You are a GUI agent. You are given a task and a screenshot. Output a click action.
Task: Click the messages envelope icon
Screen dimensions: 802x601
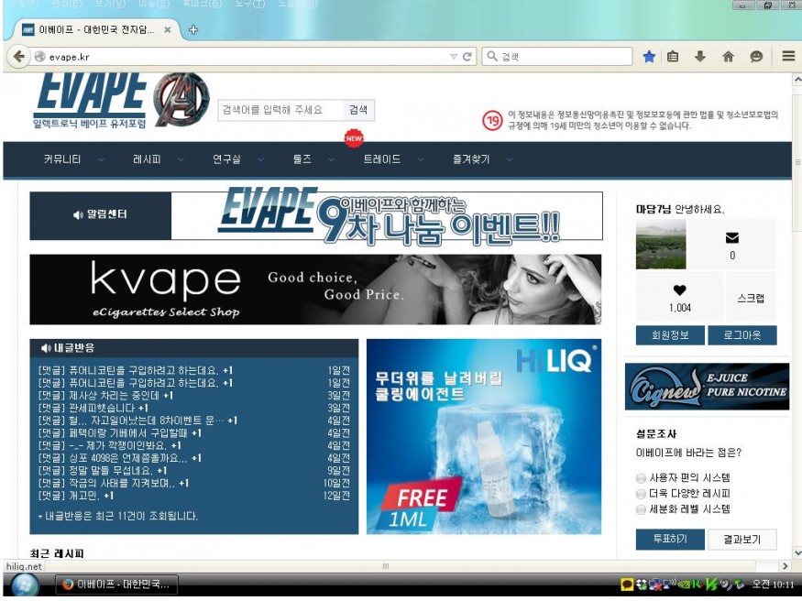click(x=732, y=237)
